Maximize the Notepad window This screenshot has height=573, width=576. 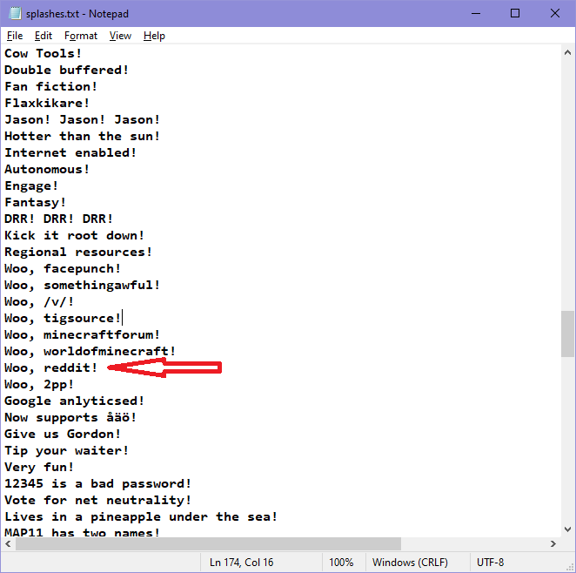pos(515,14)
